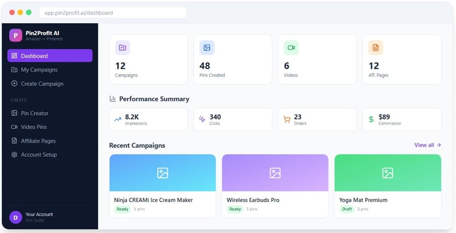Click the $89 Commission value
This screenshot has height=233, width=456.
pyautogui.click(x=384, y=117)
